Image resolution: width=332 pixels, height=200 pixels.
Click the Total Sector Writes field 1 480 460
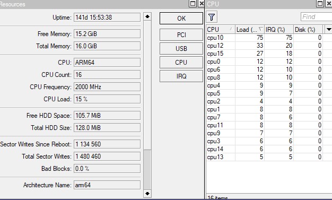tap(107, 156)
